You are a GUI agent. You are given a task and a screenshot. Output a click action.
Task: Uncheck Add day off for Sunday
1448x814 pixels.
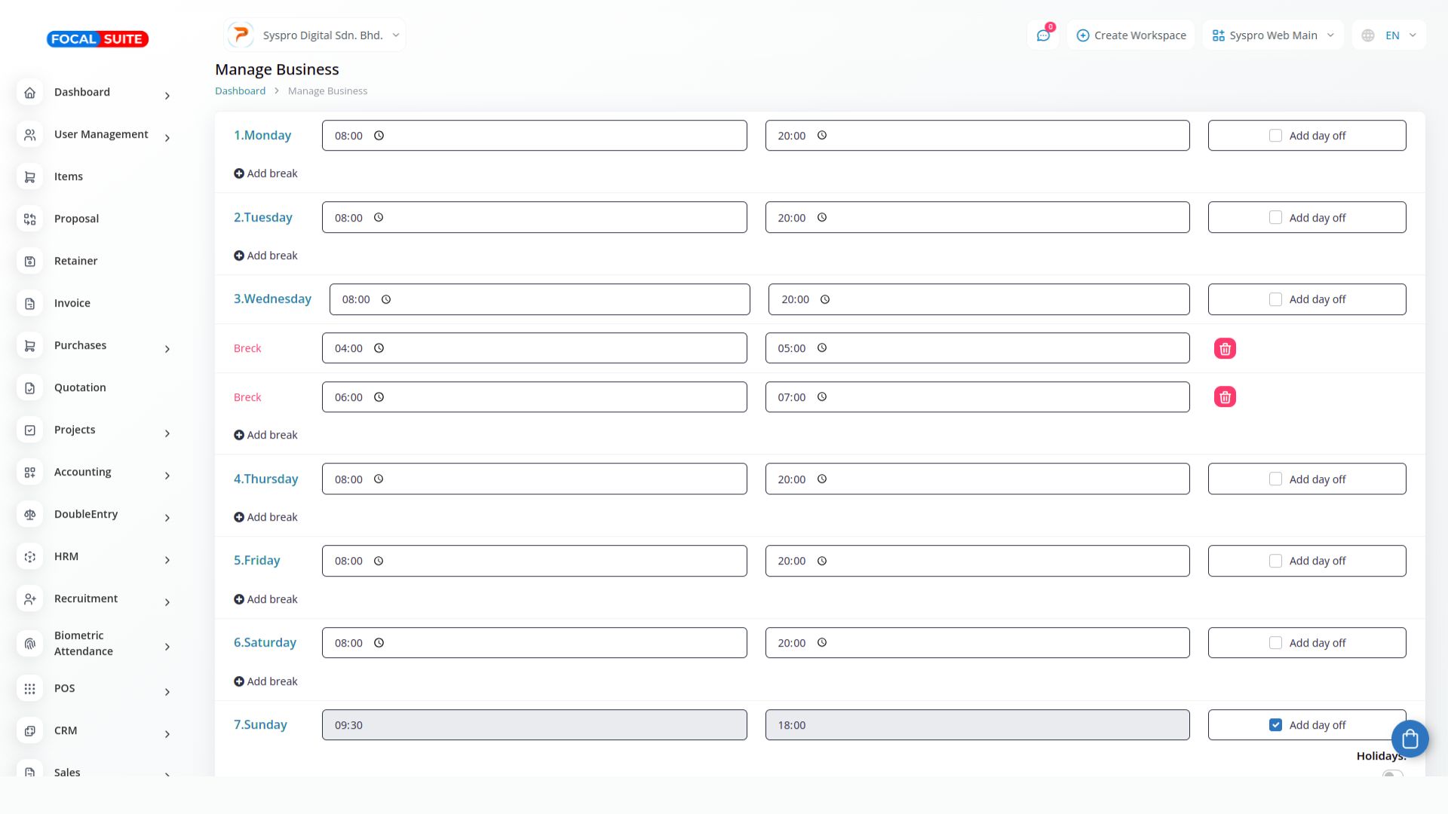[x=1275, y=725]
